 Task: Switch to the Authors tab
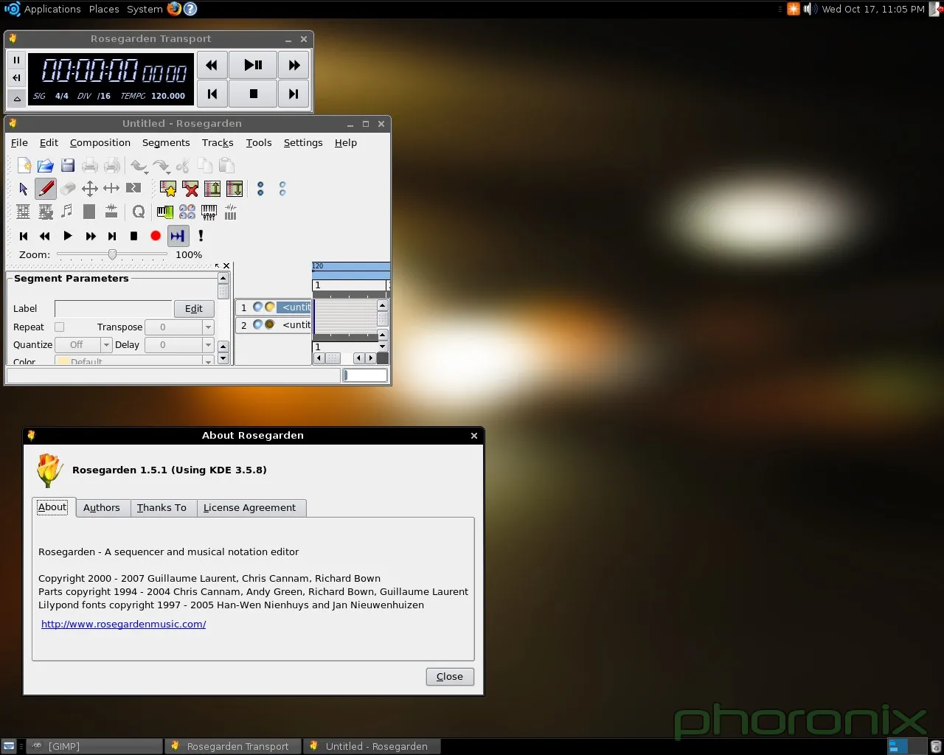[x=102, y=508]
